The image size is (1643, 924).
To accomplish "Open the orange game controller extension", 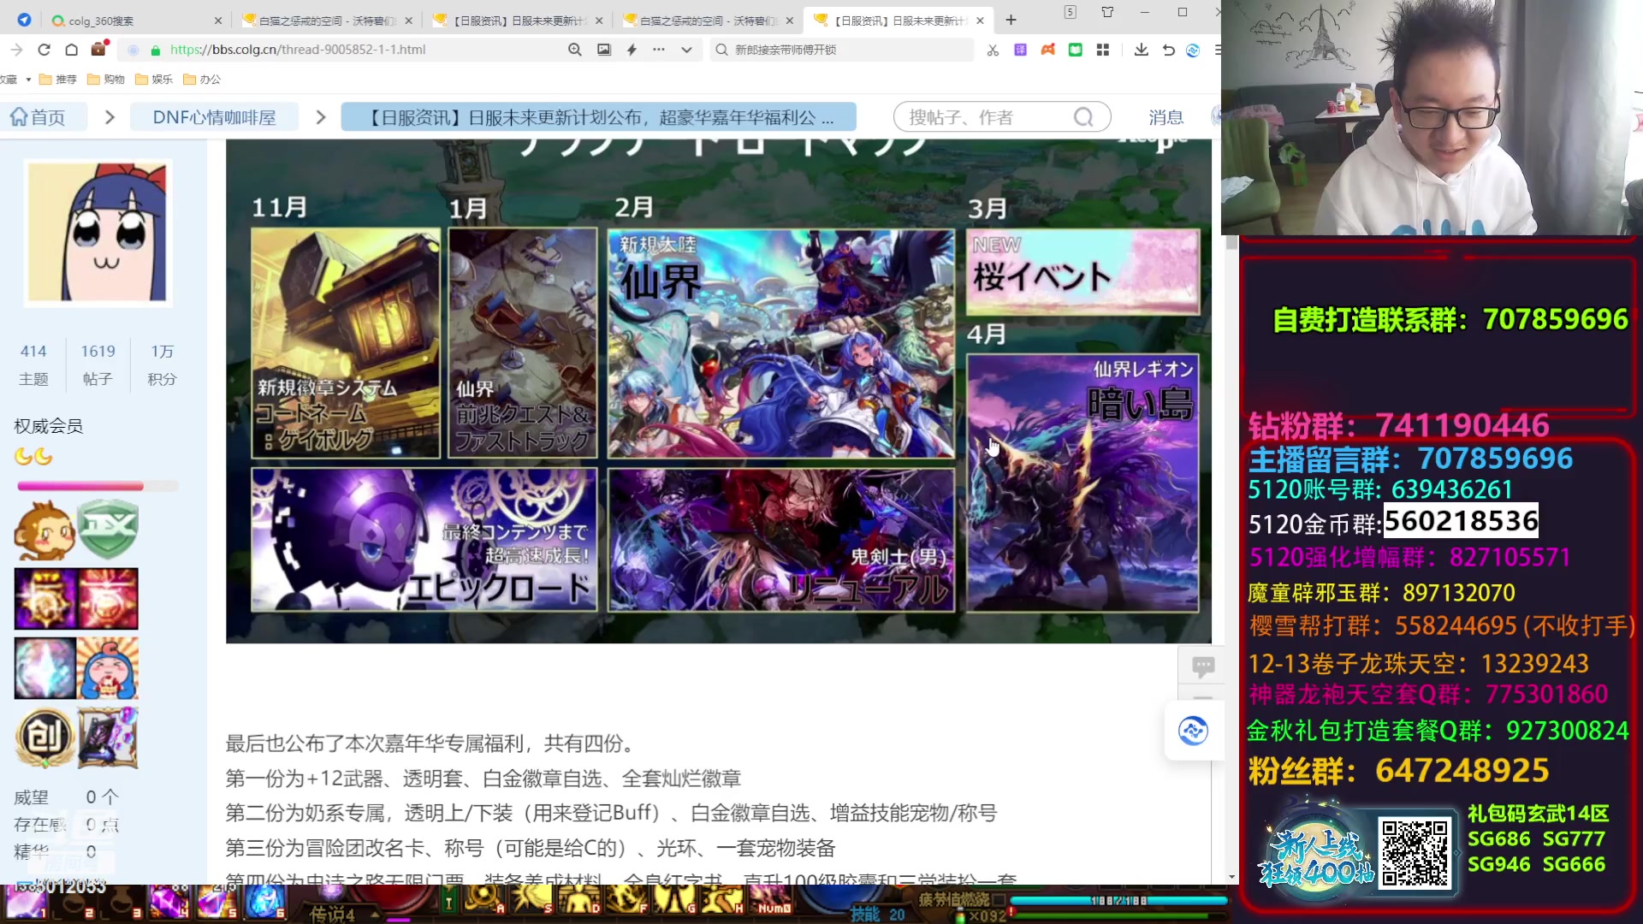I will [x=1047, y=50].
